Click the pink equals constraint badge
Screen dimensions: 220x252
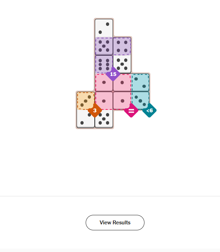point(131,111)
